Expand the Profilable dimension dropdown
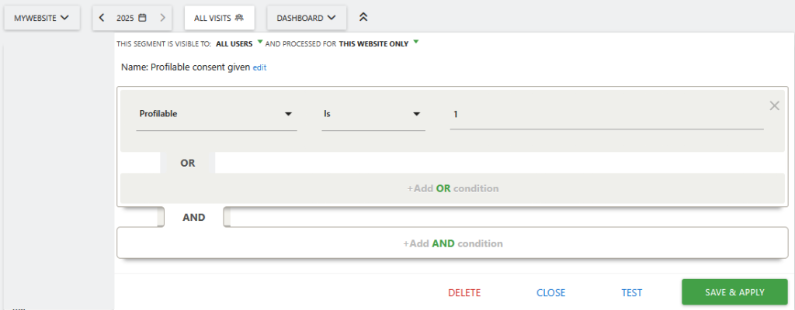 point(216,114)
